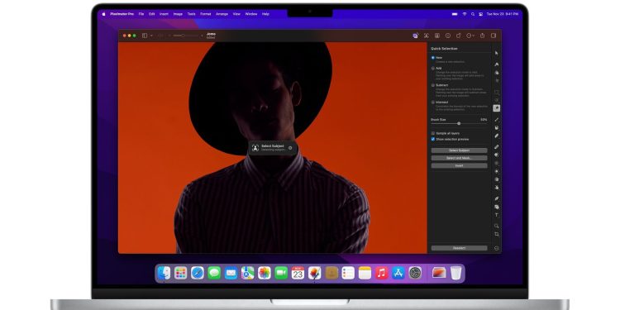This screenshot has width=620, height=310.
Task: Select the New selection mode radio button
Action: click(433, 58)
